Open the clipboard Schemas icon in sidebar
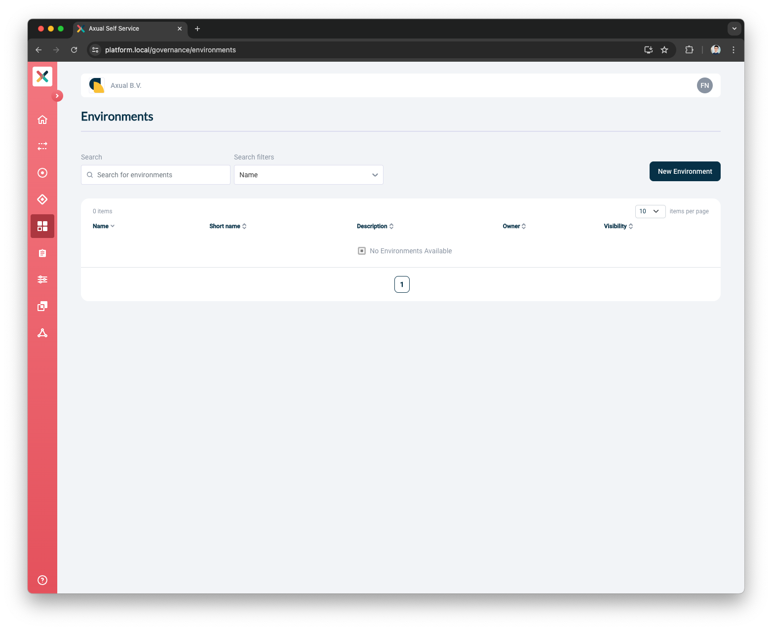772x630 pixels. coord(42,253)
